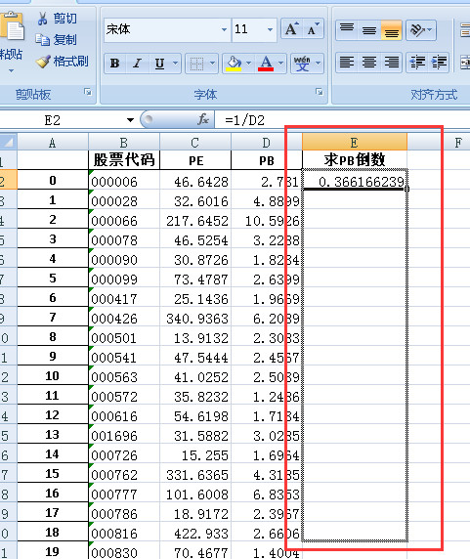Click stock code cell 000417
470x559 pixels.
click(124, 298)
